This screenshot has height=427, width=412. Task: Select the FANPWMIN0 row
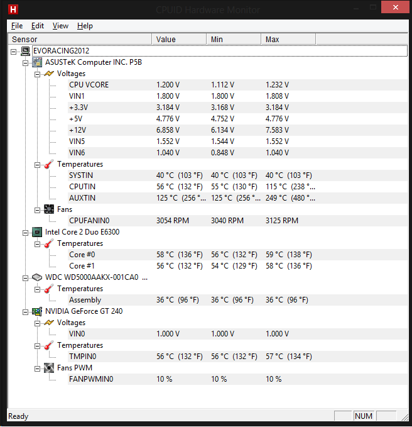tap(237, 379)
